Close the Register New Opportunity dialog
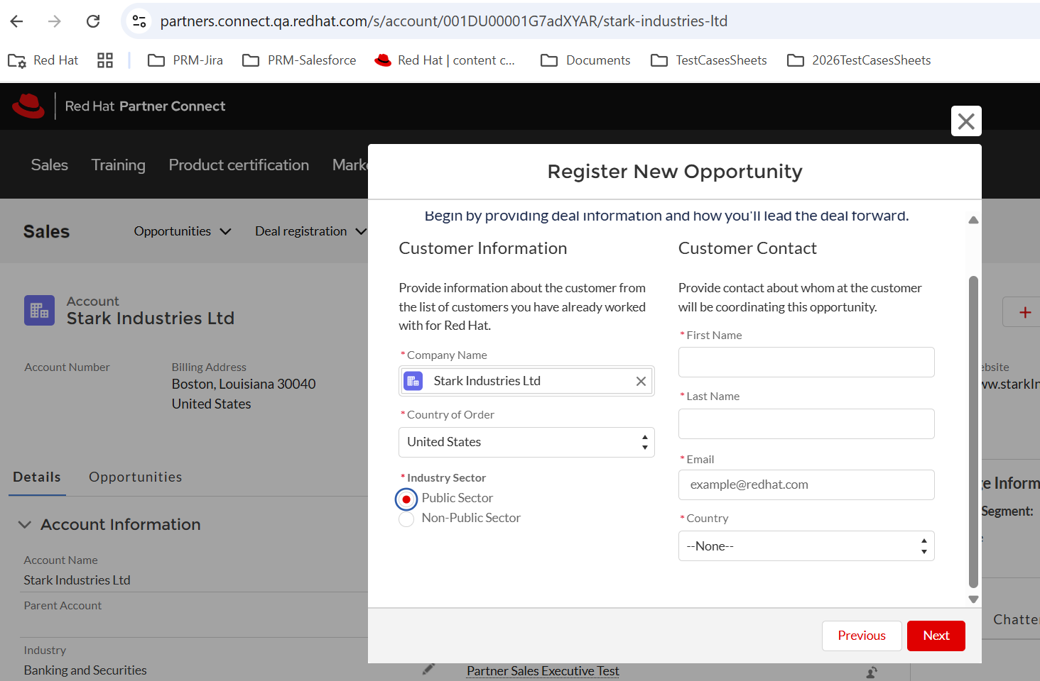The width and height of the screenshot is (1040, 681). coord(966,121)
